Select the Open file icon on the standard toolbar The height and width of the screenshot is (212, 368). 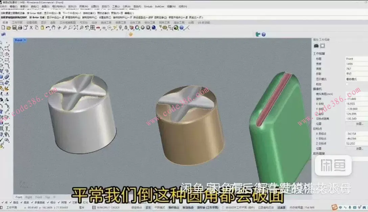[8, 28]
